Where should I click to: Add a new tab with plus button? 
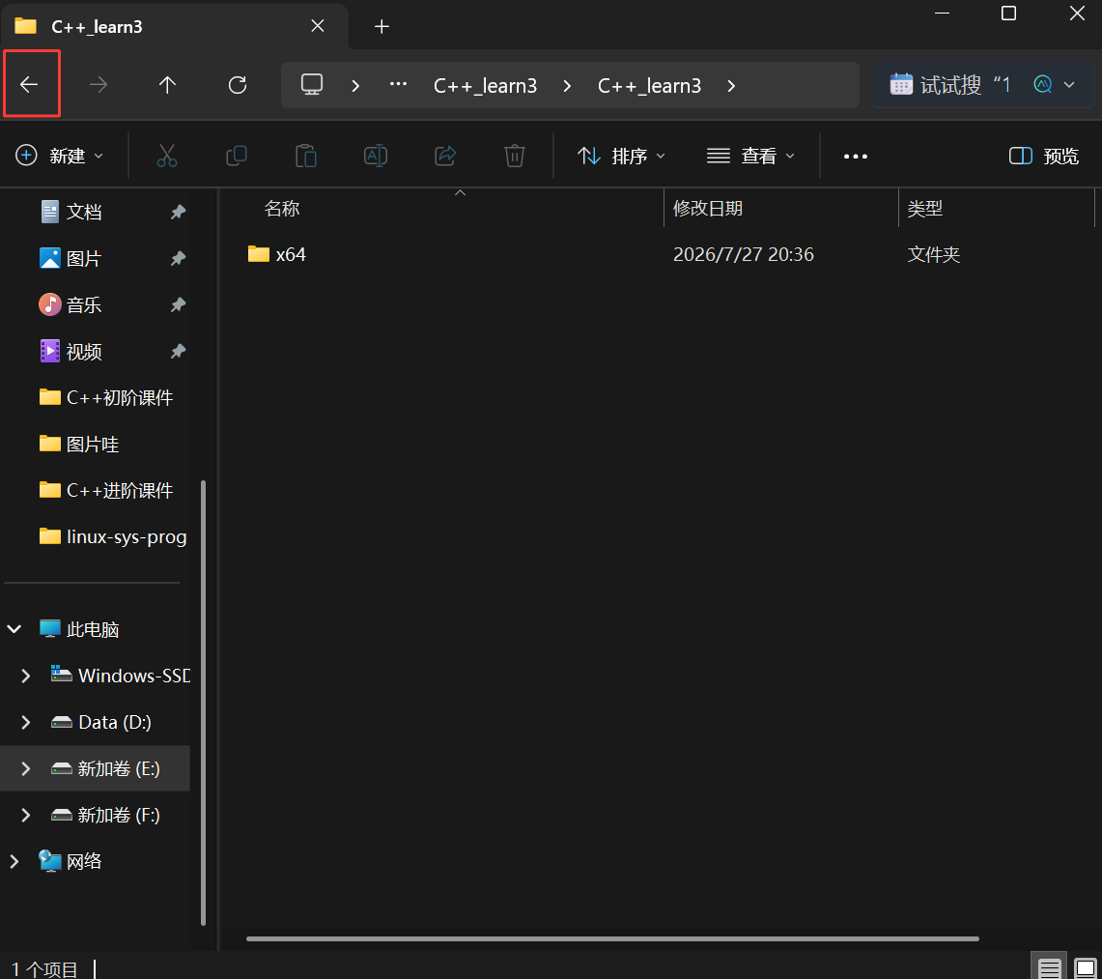click(381, 27)
